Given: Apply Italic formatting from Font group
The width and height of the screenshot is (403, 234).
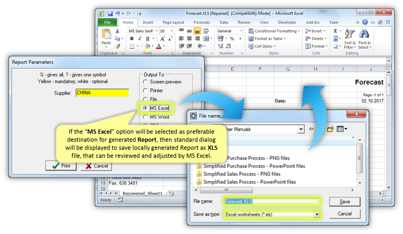Looking at the screenshot, I should (140, 39).
